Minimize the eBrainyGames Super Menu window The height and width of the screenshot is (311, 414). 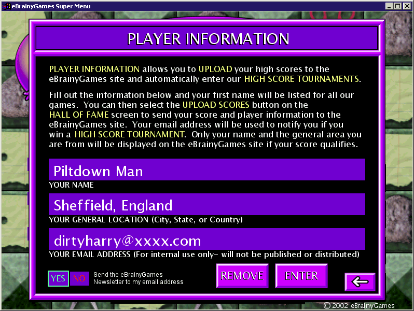coord(389,6)
